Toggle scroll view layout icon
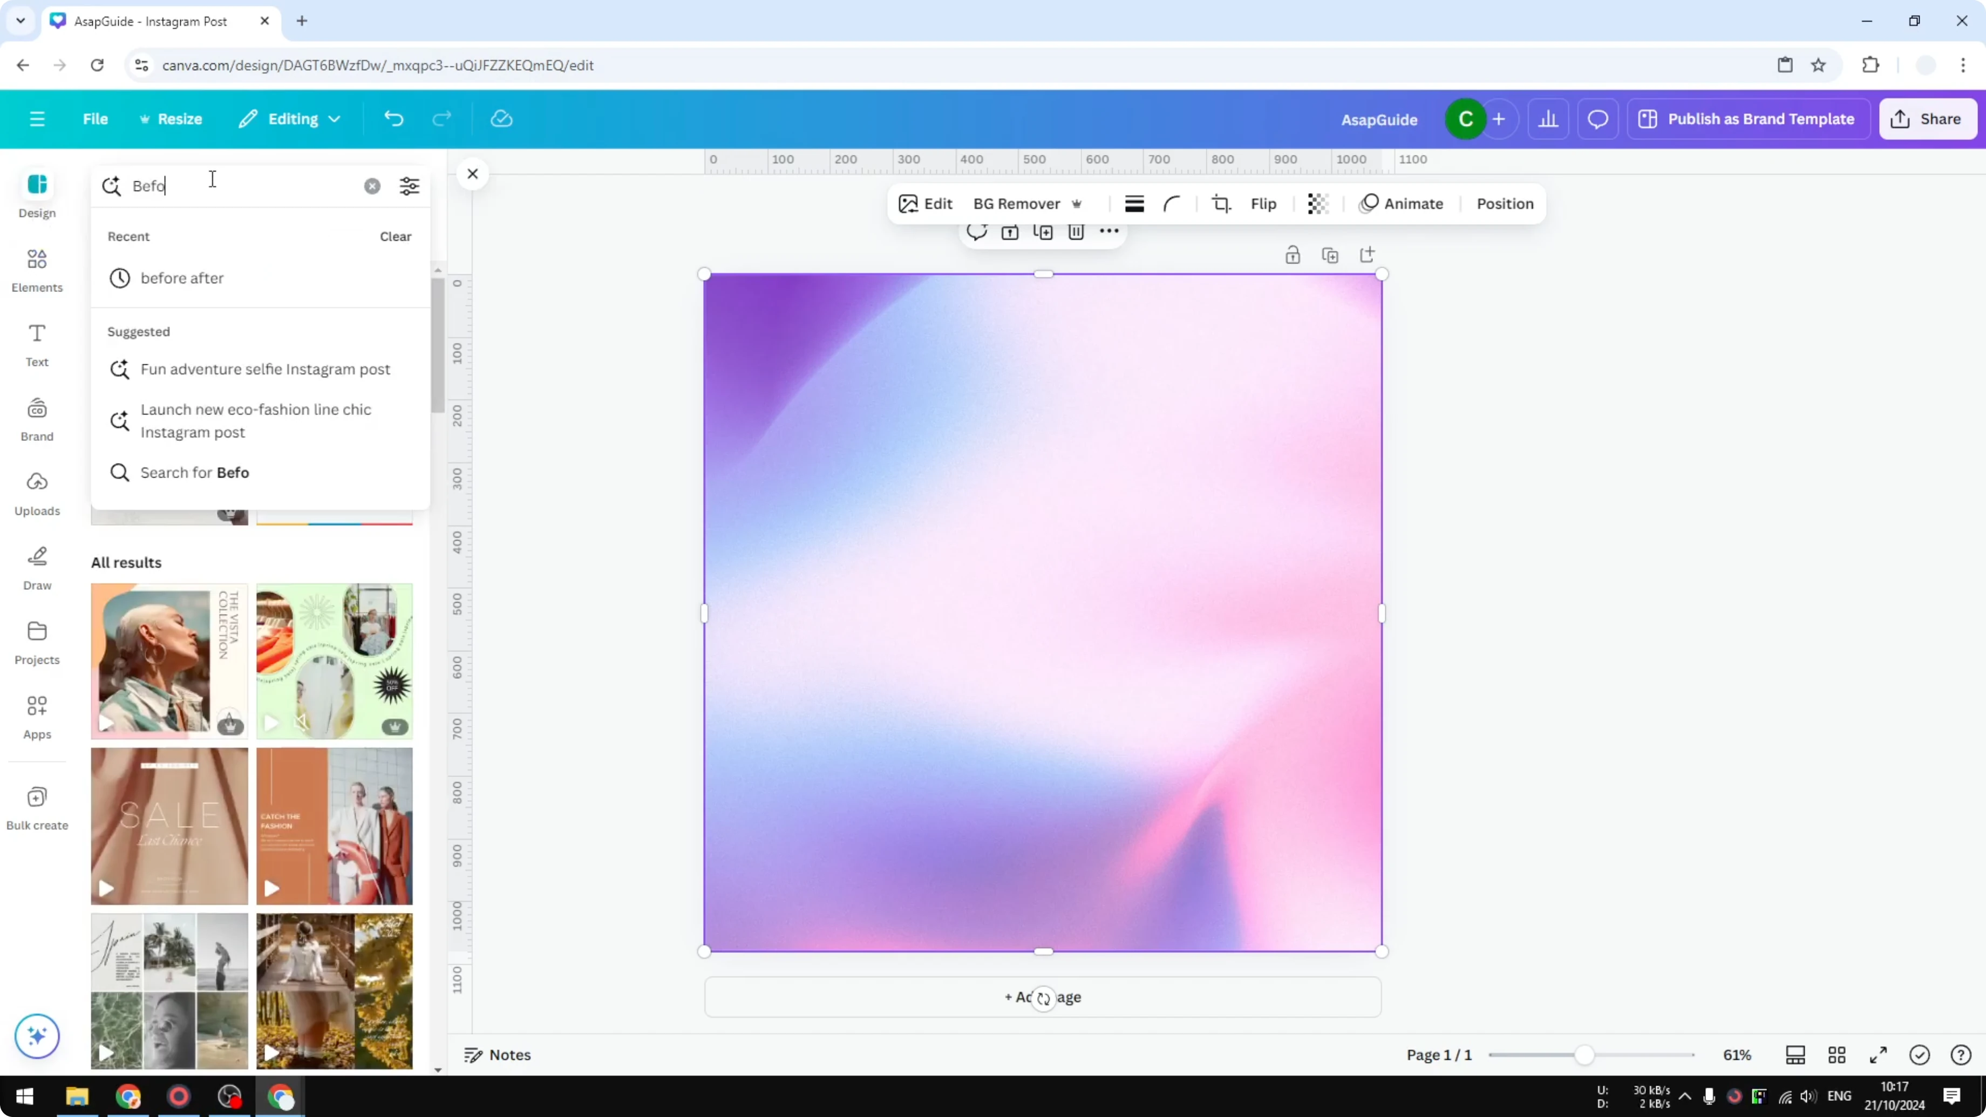 click(x=1795, y=1054)
